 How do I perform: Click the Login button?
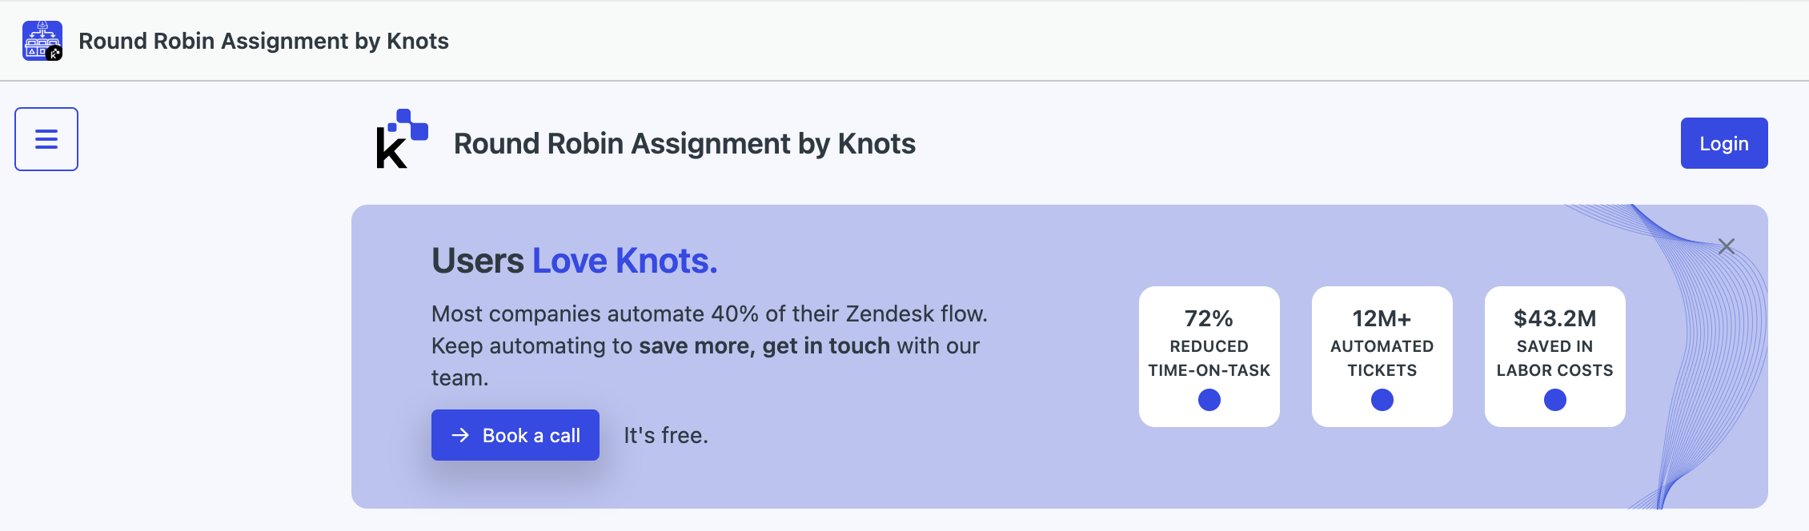pyautogui.click(x=1724, y=143)
